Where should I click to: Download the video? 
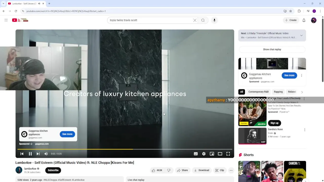(x=201, y=170)
